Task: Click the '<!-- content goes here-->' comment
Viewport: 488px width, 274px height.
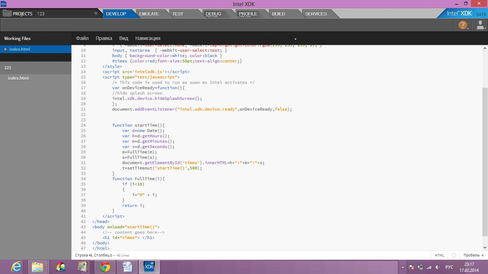Action: coord(133,232)
